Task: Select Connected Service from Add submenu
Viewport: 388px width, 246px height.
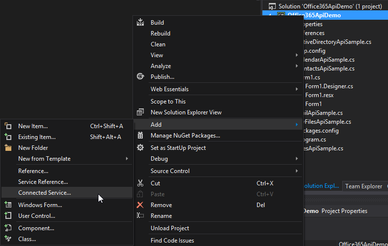Action: [44, 193]
